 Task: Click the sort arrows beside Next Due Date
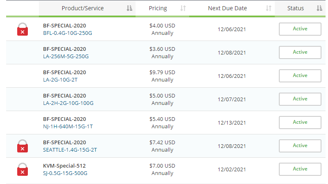click(x=269, y=8)
